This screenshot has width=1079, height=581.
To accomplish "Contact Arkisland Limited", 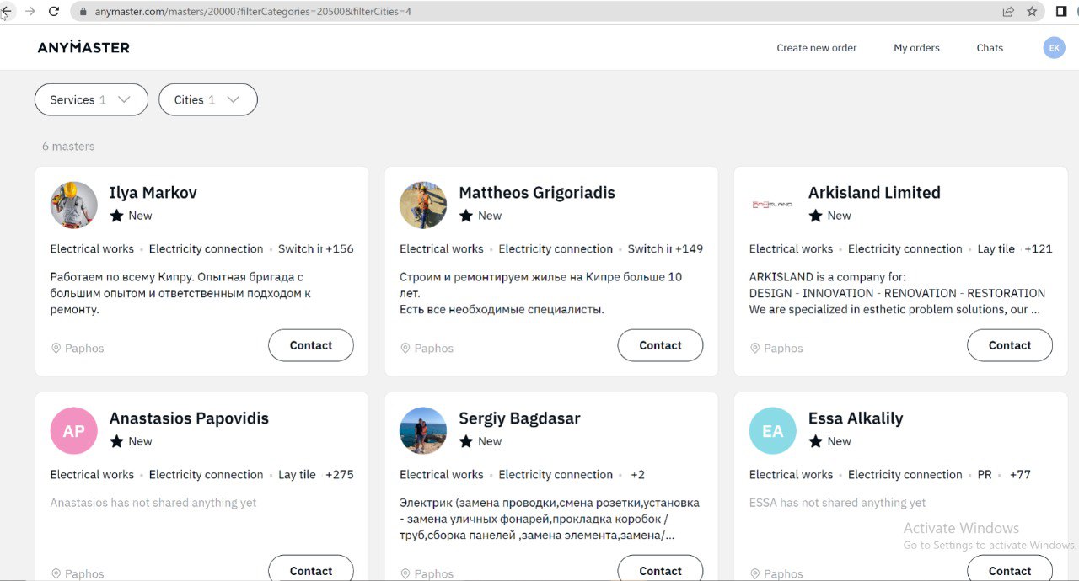I will (x=1009, y=345).
